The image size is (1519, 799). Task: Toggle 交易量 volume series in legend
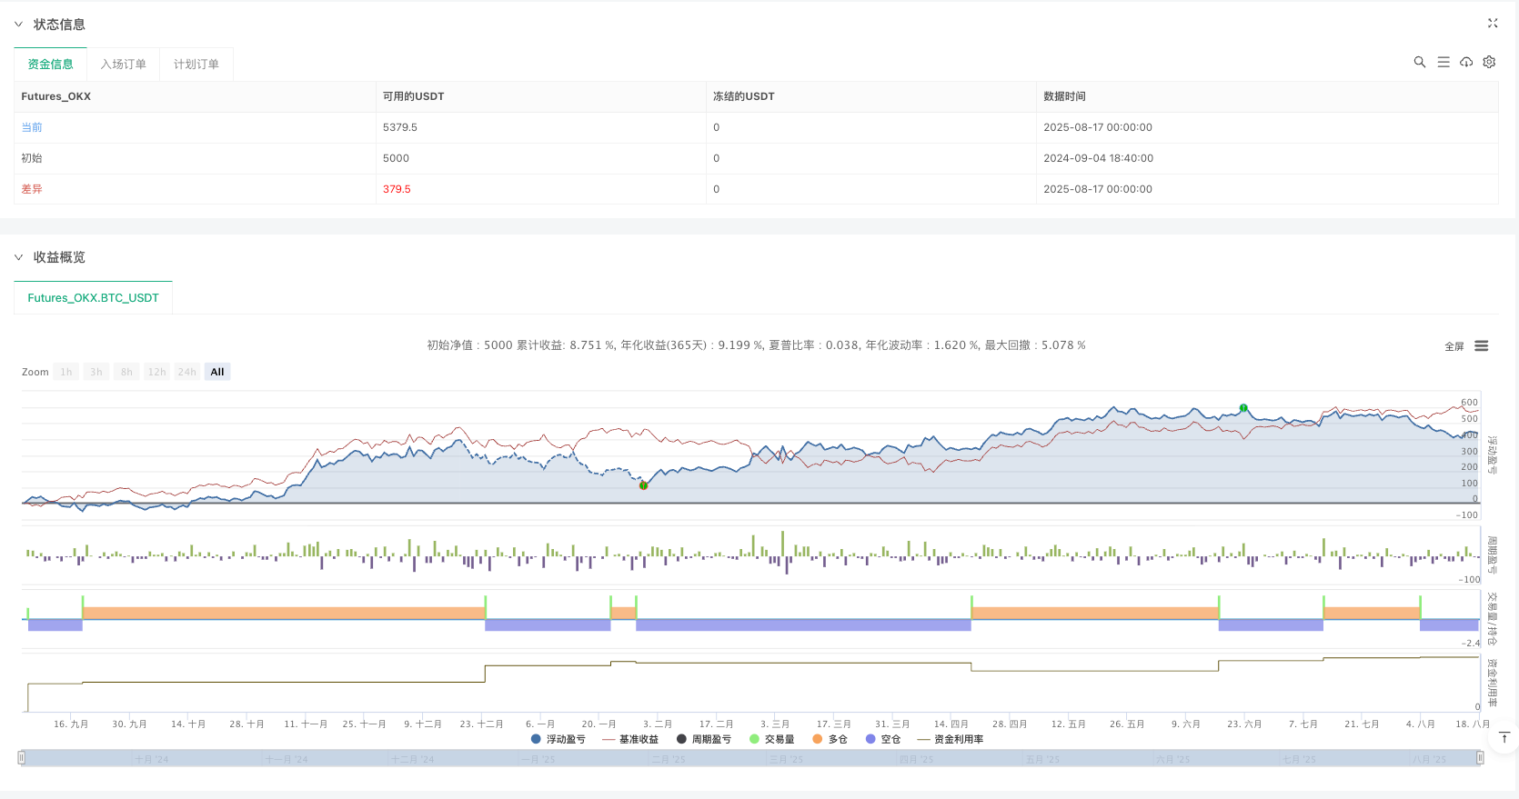click(x=771, y=739)
